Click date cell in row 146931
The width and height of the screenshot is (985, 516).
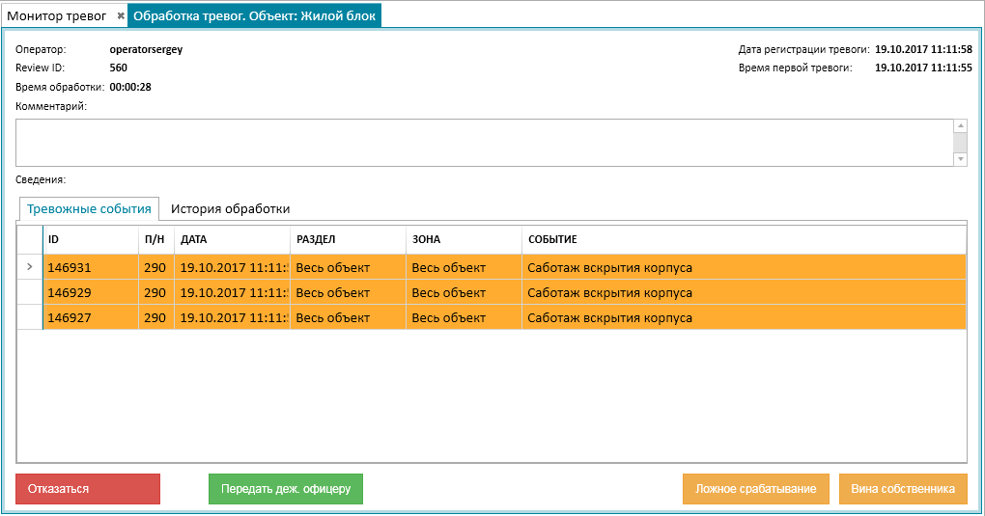(233, 267)
